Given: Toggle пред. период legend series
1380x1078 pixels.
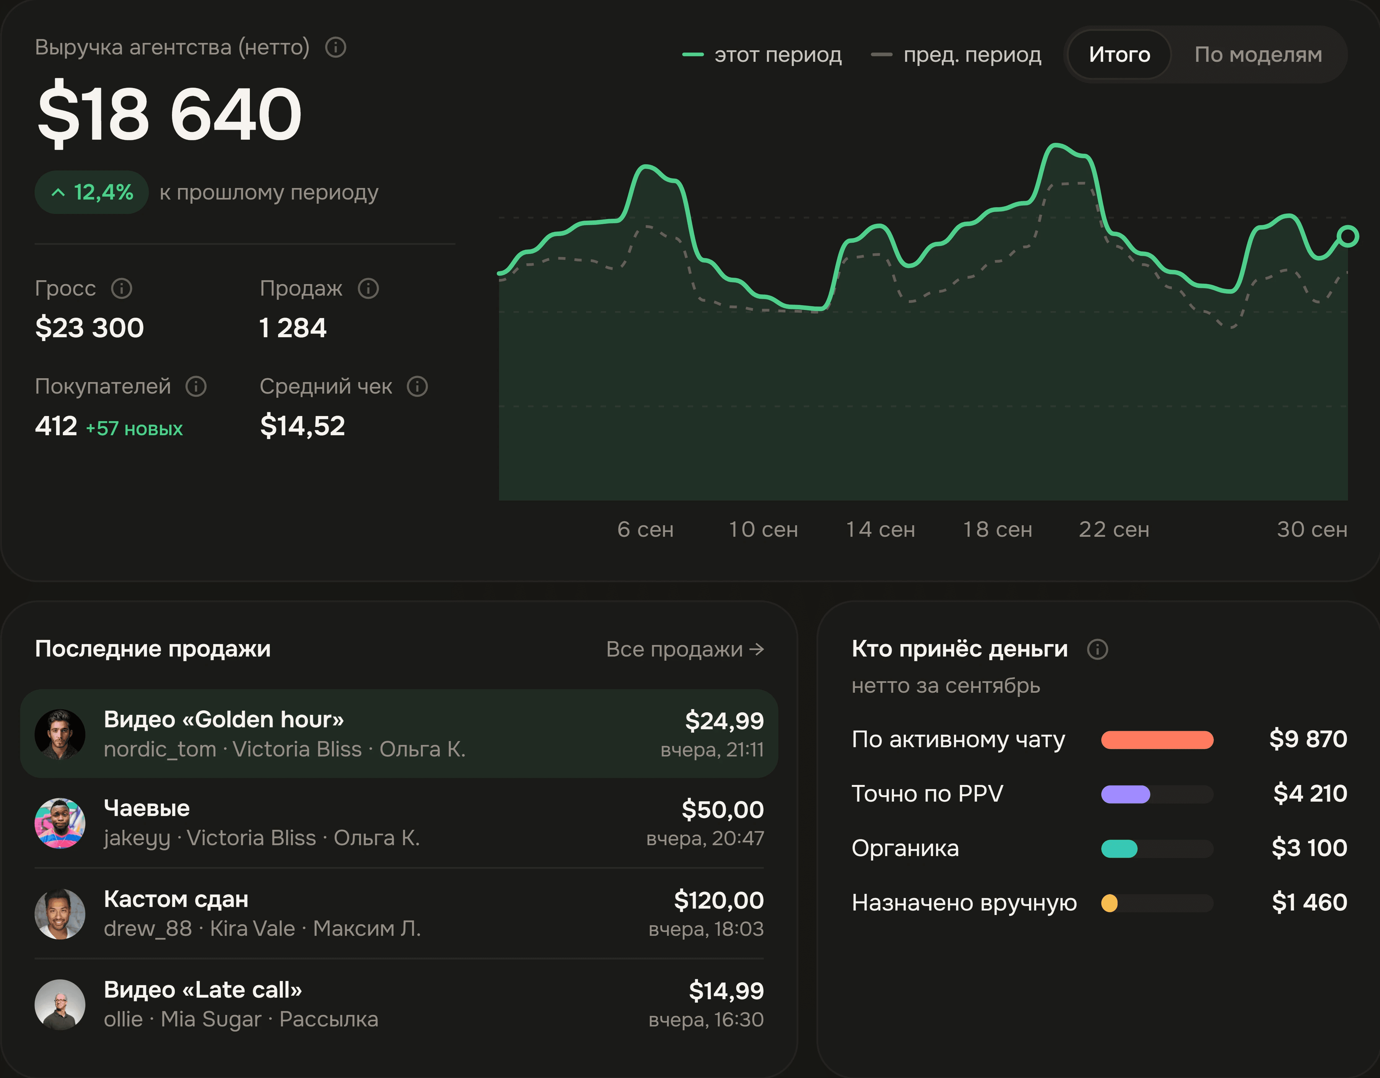Looking at the screenshot, I should coord(956,55).
